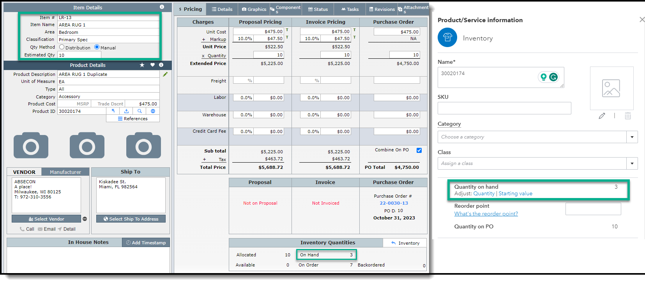Click the Grammarly G icon in Name field

click(x=553, y=77)
